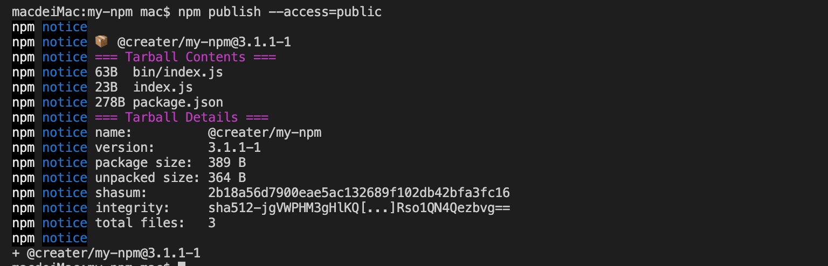Click the unpacked size '364 B' value

point(227,178)
